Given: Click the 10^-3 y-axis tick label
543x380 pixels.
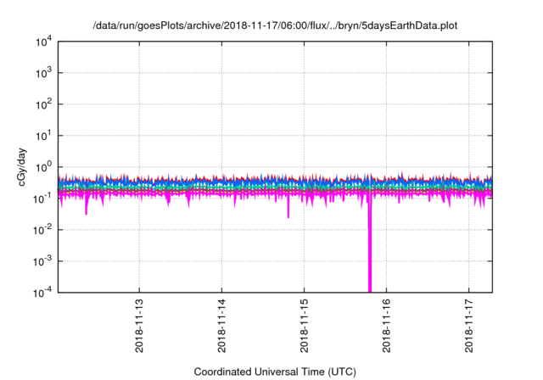Looking at the screenshot, I should pos(42,261).
